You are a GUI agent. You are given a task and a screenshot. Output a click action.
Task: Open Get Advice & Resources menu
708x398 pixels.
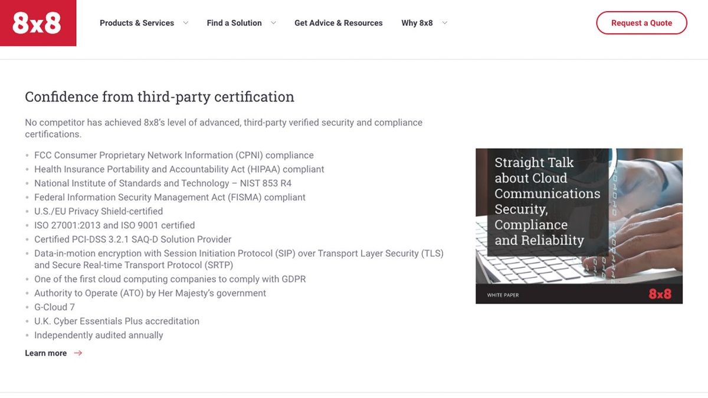coord(339,23)
